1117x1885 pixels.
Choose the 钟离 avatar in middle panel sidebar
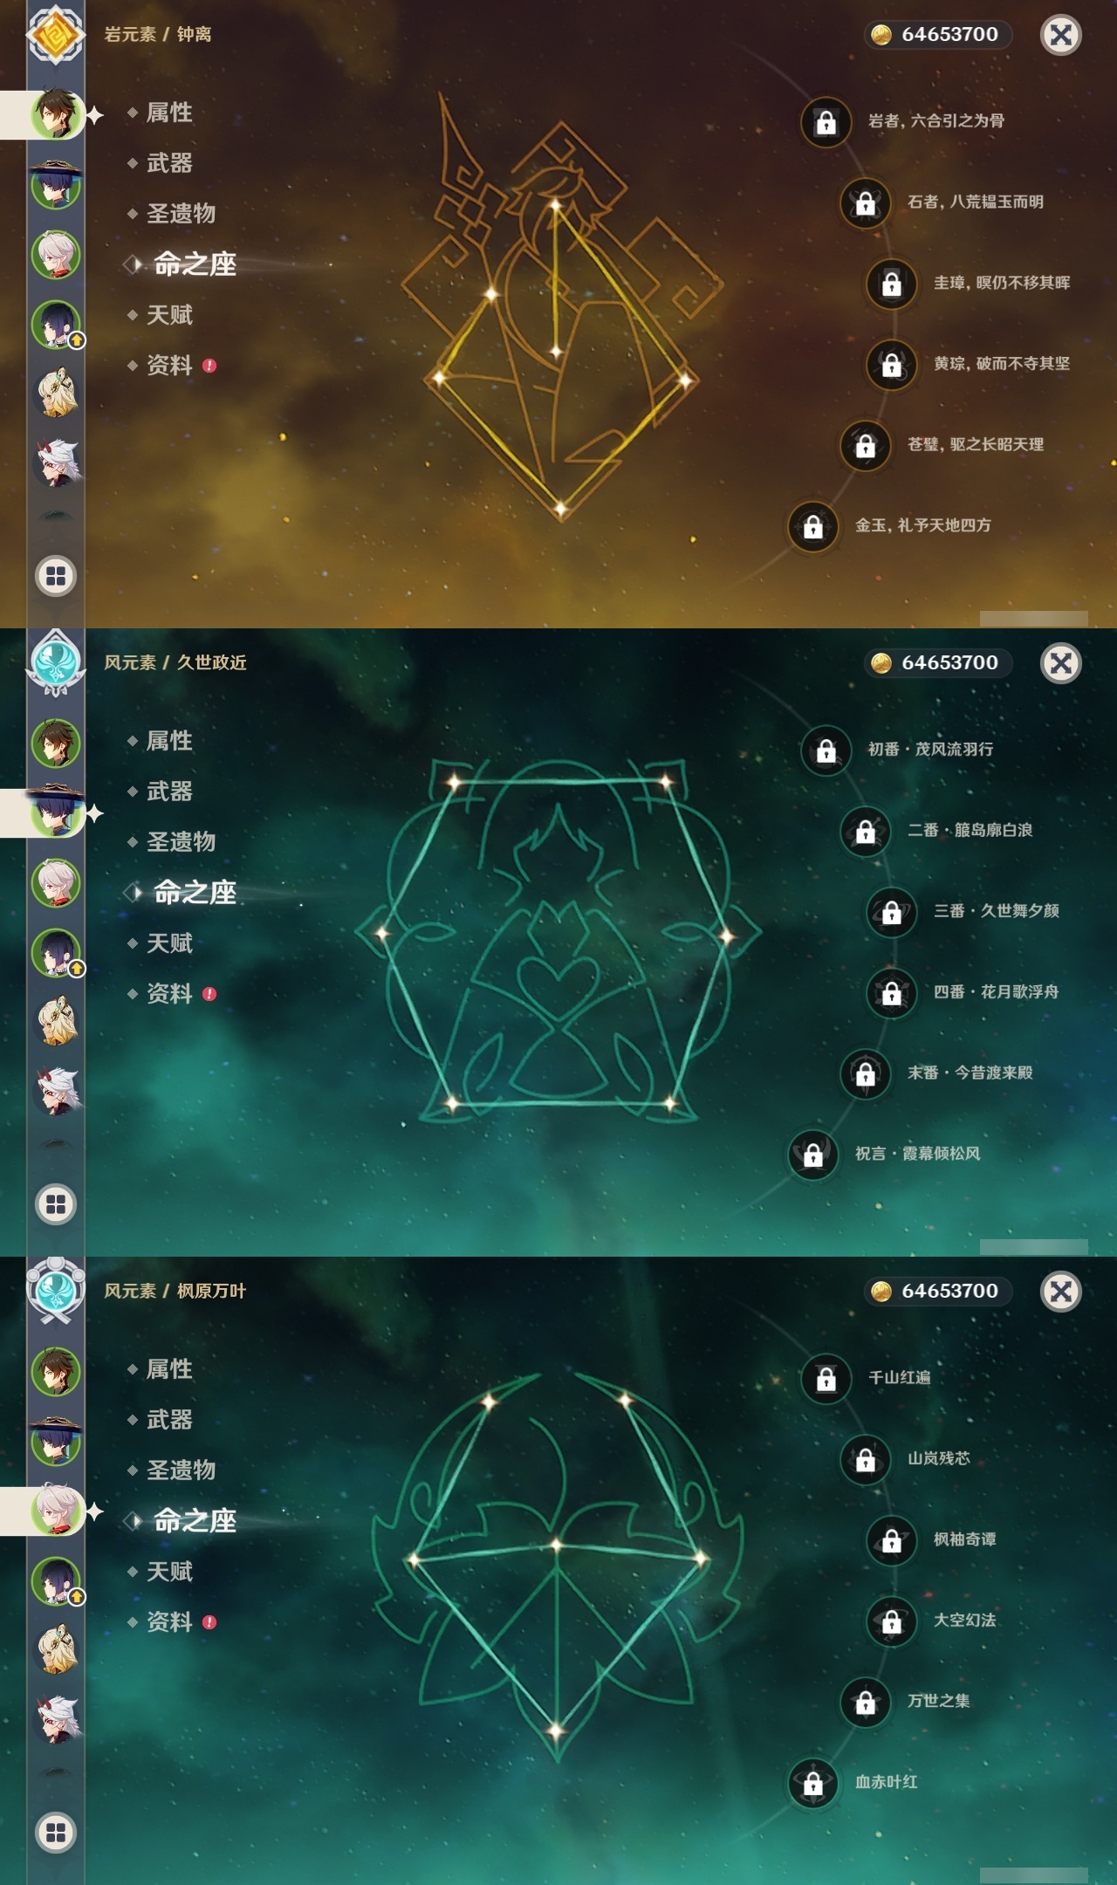(x=56, y=744)
